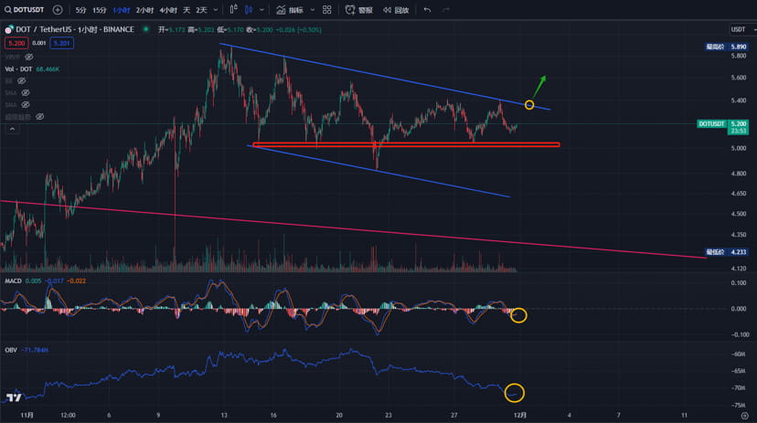Add a symbol with the plus icon
The image size is (757, 423).
[58, 10]
